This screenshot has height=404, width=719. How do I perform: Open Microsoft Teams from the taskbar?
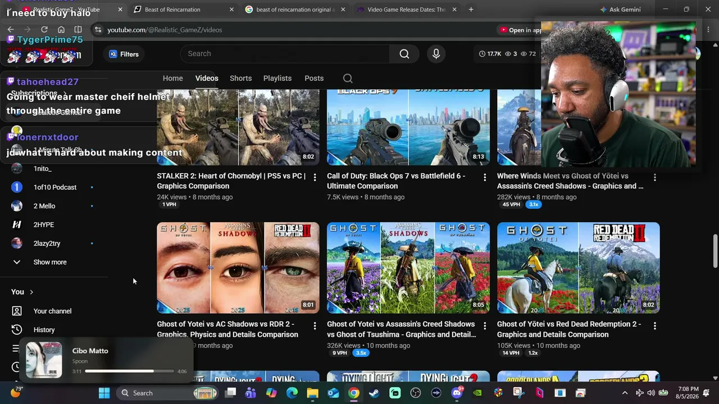click(251, 393)
